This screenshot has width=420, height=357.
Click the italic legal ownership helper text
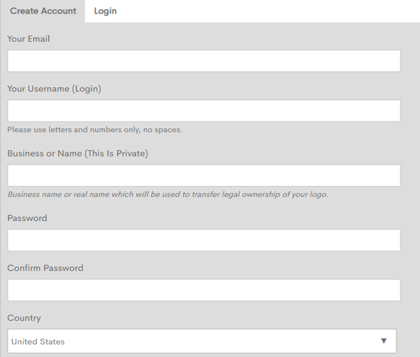pos(168,194)
